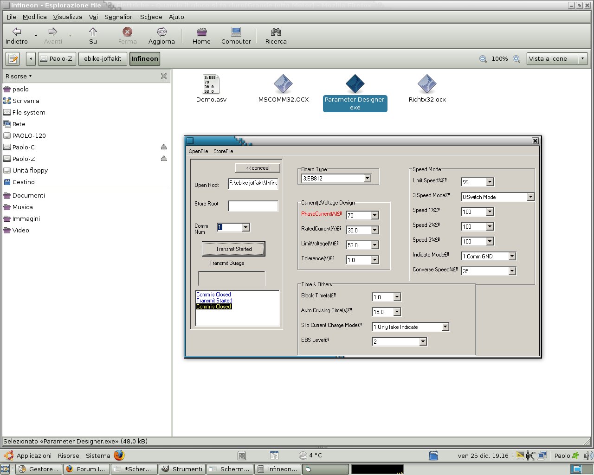
Task: Open the Converse Speed% dropdown
Action: (512, 271)
